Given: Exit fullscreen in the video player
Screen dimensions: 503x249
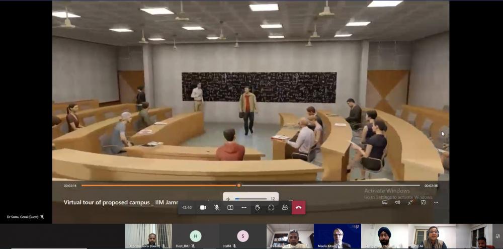Looking at the screenshot, I should pyautogui.click(x=410, y=202).
